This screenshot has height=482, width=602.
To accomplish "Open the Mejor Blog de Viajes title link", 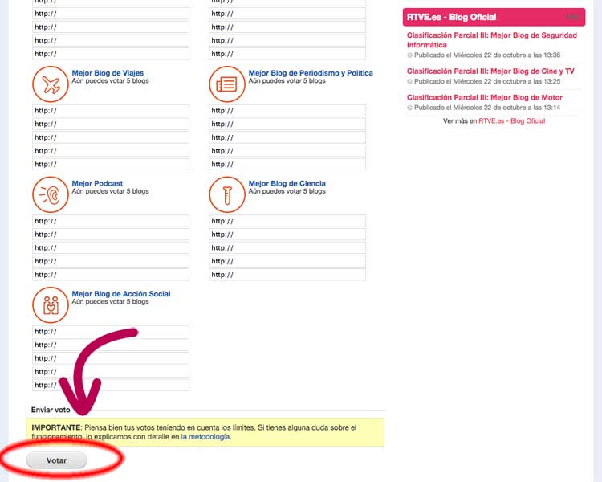I will (108, 73).
